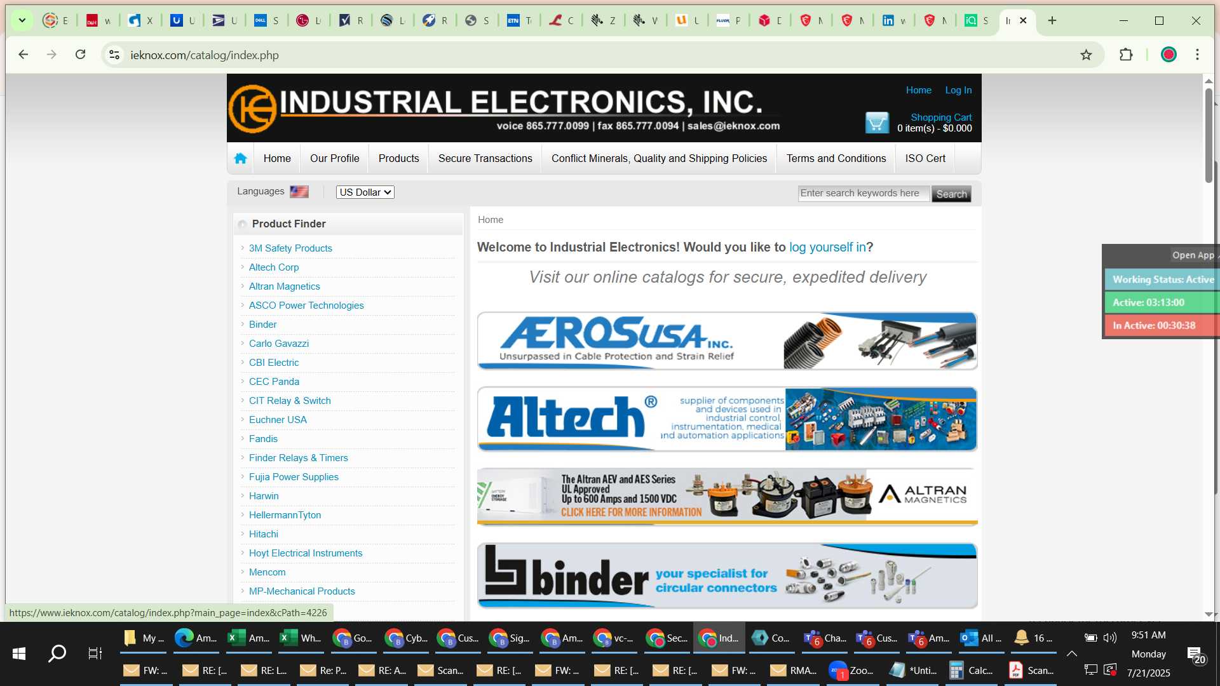Open ASCO Power Technologies category
Viewport: 1220px width, 686px height.
(x=306, y=306)
